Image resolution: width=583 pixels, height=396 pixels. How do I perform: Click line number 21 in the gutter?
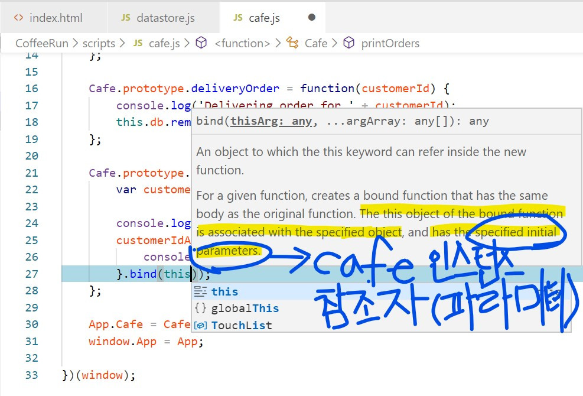[32, 173]
